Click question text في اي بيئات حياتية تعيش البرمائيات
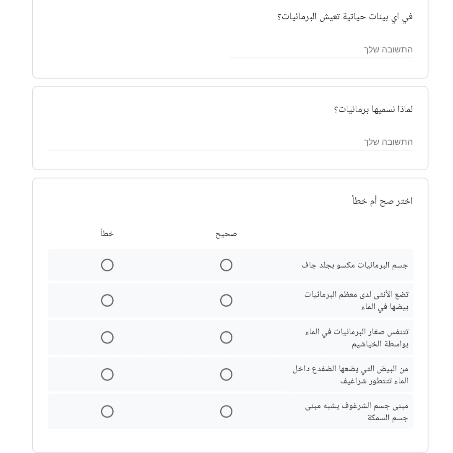Viewport: 453px width, 453px height. point(345,17)
